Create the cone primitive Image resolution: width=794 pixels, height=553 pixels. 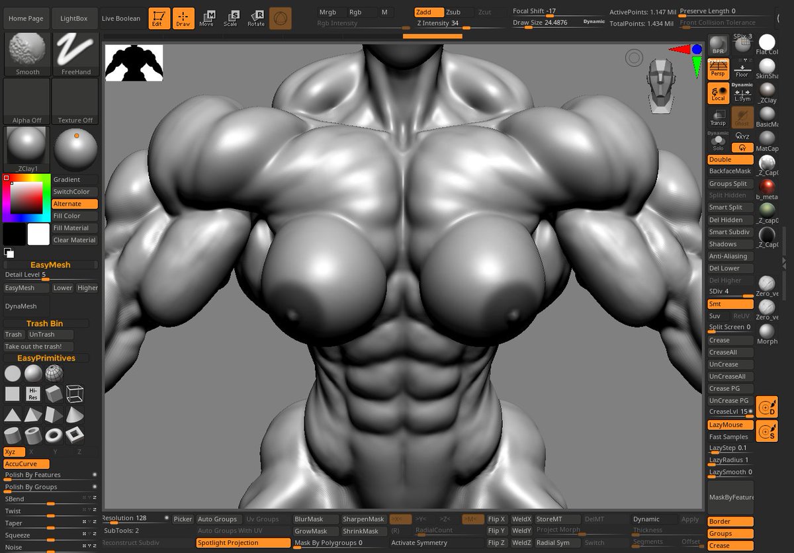(75, 415)
